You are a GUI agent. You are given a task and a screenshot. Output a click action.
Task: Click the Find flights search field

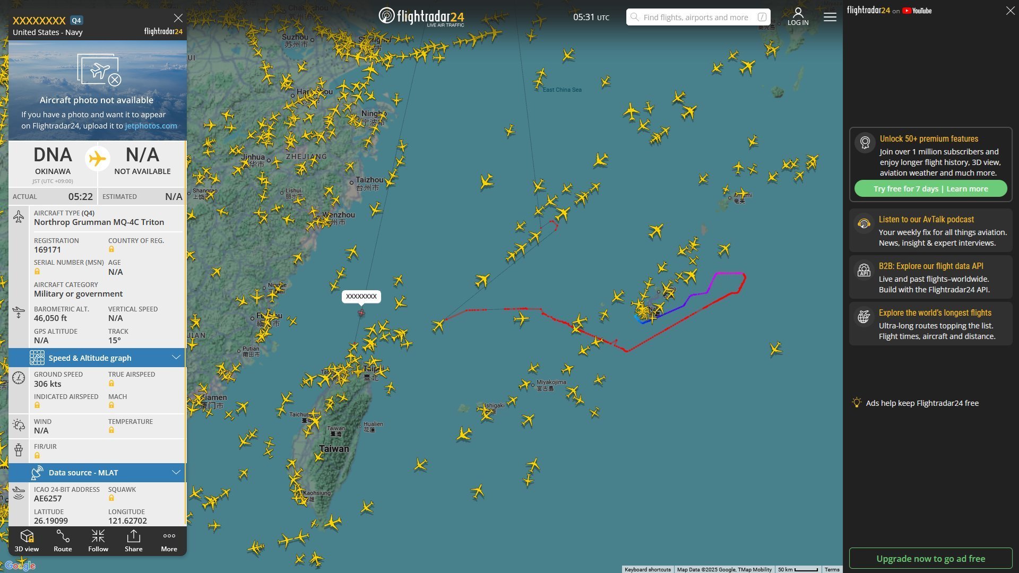[x=698, y=17]
